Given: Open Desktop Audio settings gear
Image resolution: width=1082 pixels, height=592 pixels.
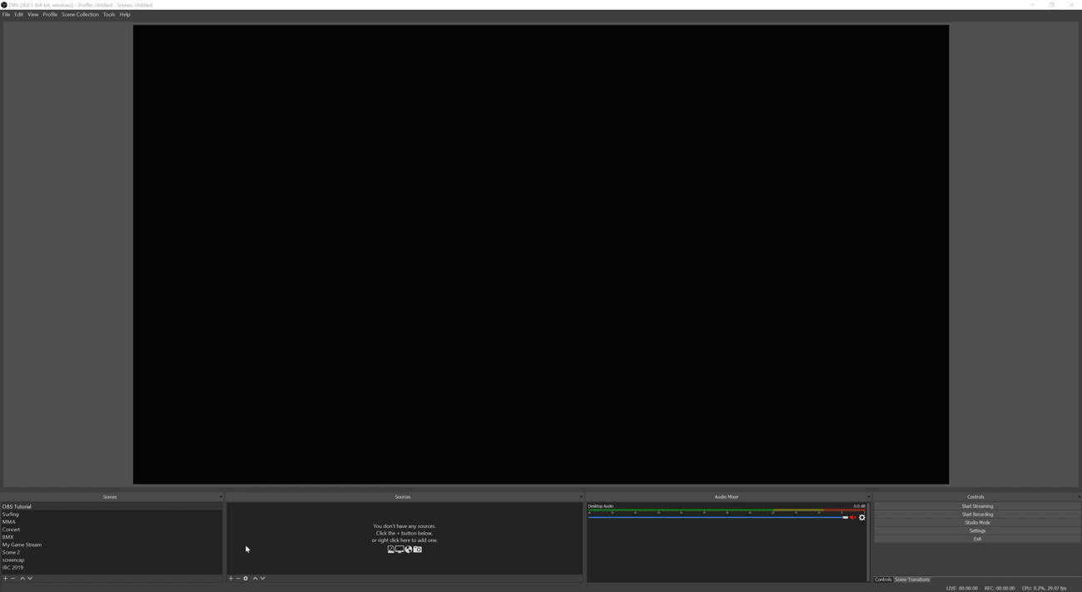Looking at the screenshot, I should tap(862, 518).
